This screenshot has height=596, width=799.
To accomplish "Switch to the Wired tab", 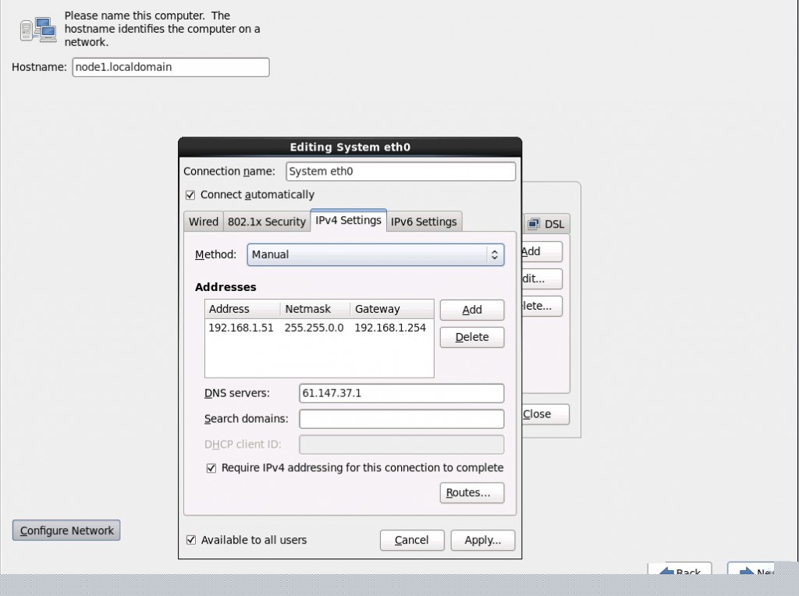I will [203, 222].
